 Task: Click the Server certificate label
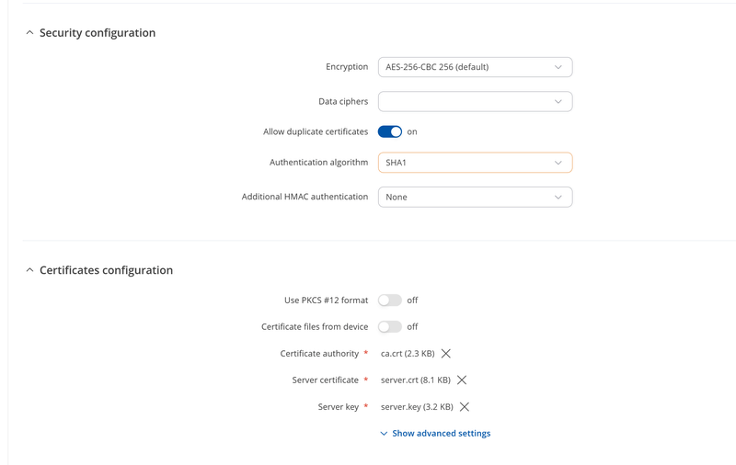pyautogui.click(x=326, y=380)
